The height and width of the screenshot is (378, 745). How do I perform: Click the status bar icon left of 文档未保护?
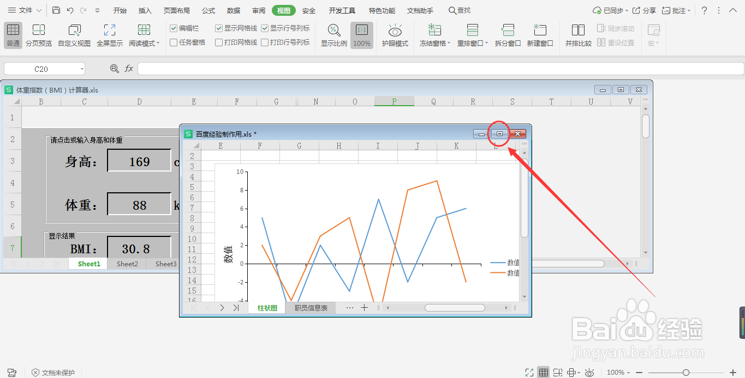[11, 373]
